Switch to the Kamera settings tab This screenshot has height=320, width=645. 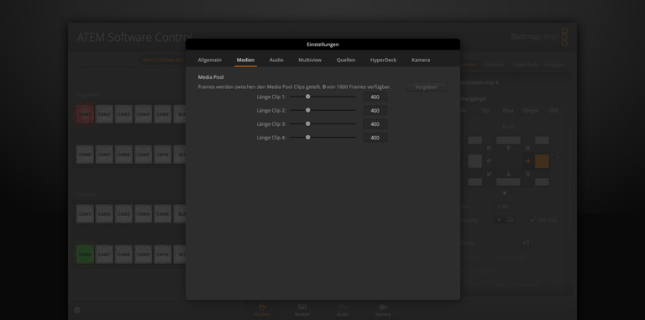coord(421,60)
